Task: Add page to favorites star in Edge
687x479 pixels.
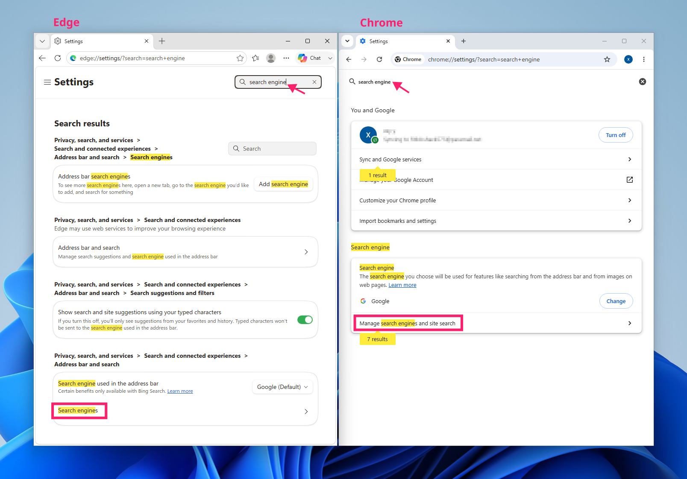Action: point(240,58)
